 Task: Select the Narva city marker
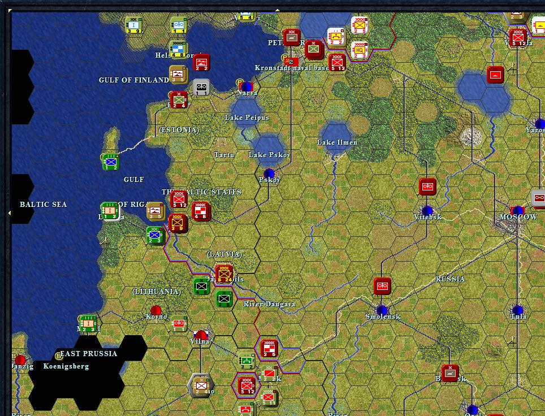point(246,87)
